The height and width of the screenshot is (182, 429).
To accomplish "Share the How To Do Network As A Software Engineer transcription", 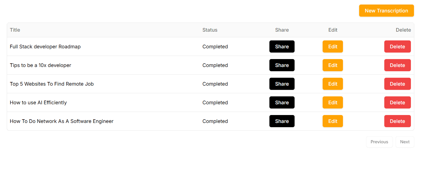I will (282, 121).
